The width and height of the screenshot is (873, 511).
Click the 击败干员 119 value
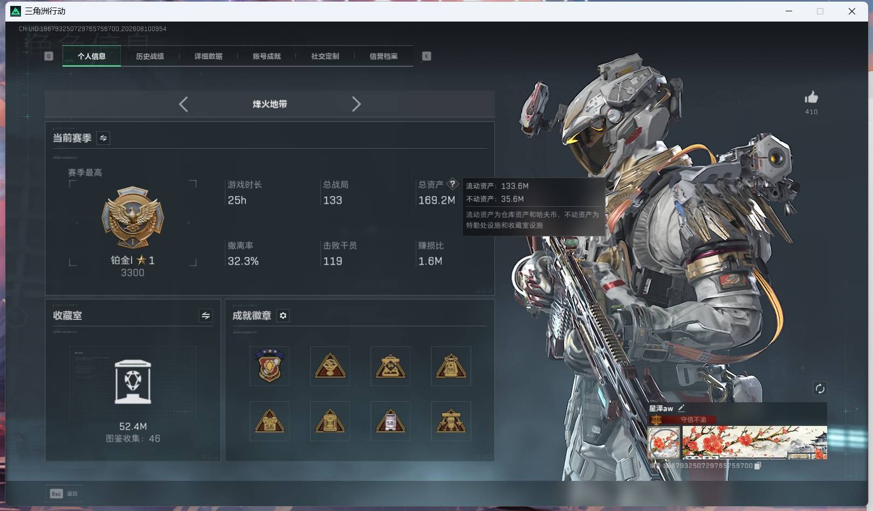point(333,261)
